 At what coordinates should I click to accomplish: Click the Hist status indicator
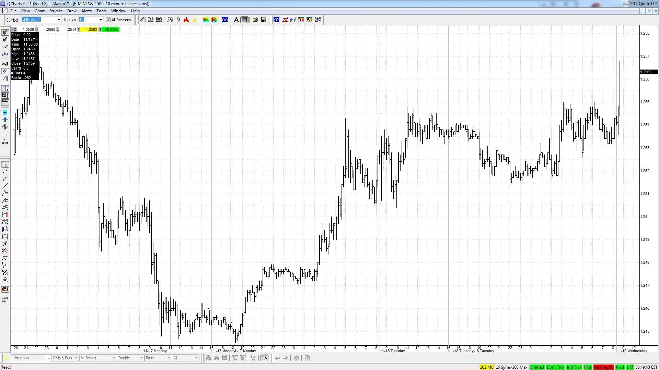point(588,367)
